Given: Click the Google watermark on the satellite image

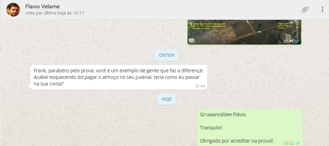Looking at the screenshot, I should pos(245,43).
